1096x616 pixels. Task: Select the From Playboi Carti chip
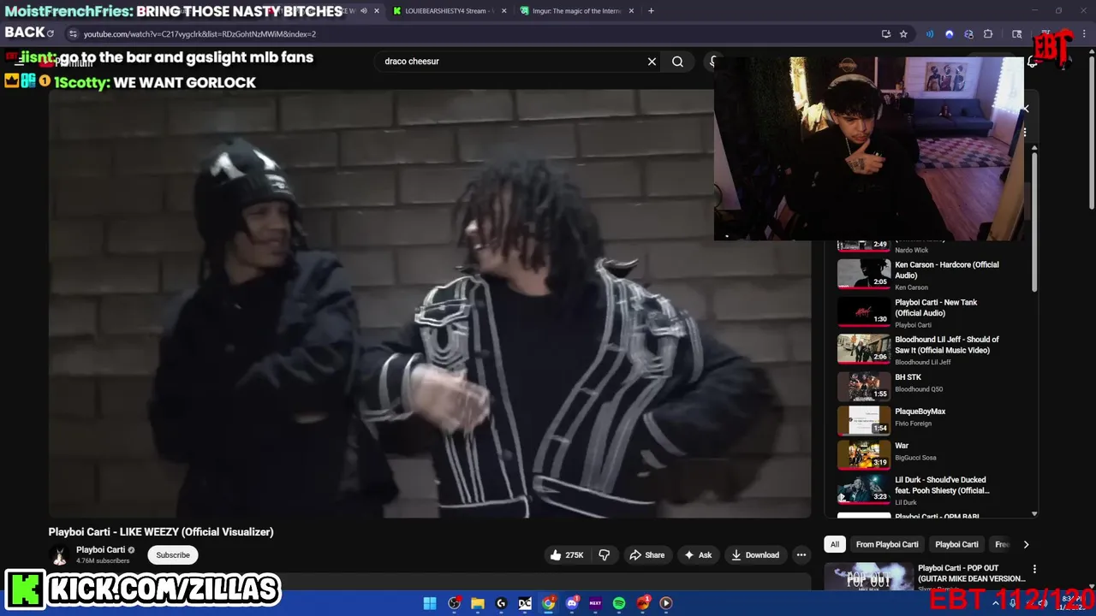tap(887, 544)
